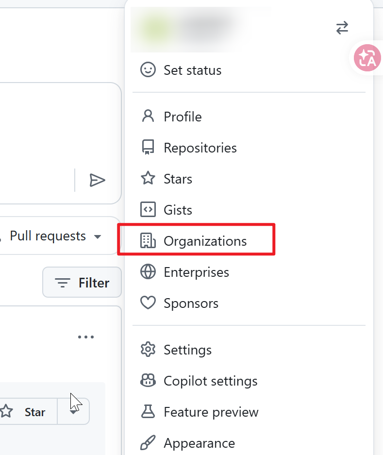
Task: Click the switch accounts icon
Action: pos(342,28)
